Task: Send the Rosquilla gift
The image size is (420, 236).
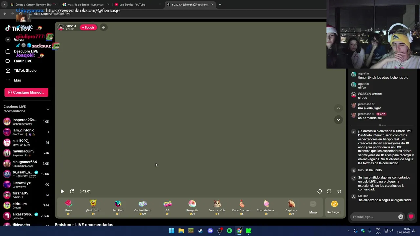Action: pos(192,207)
